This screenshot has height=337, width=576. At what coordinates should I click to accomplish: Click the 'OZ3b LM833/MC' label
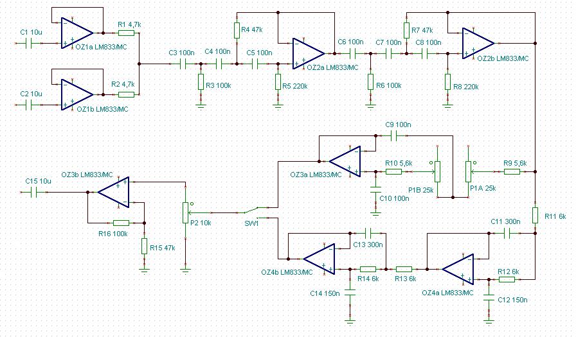pos(87,175)
